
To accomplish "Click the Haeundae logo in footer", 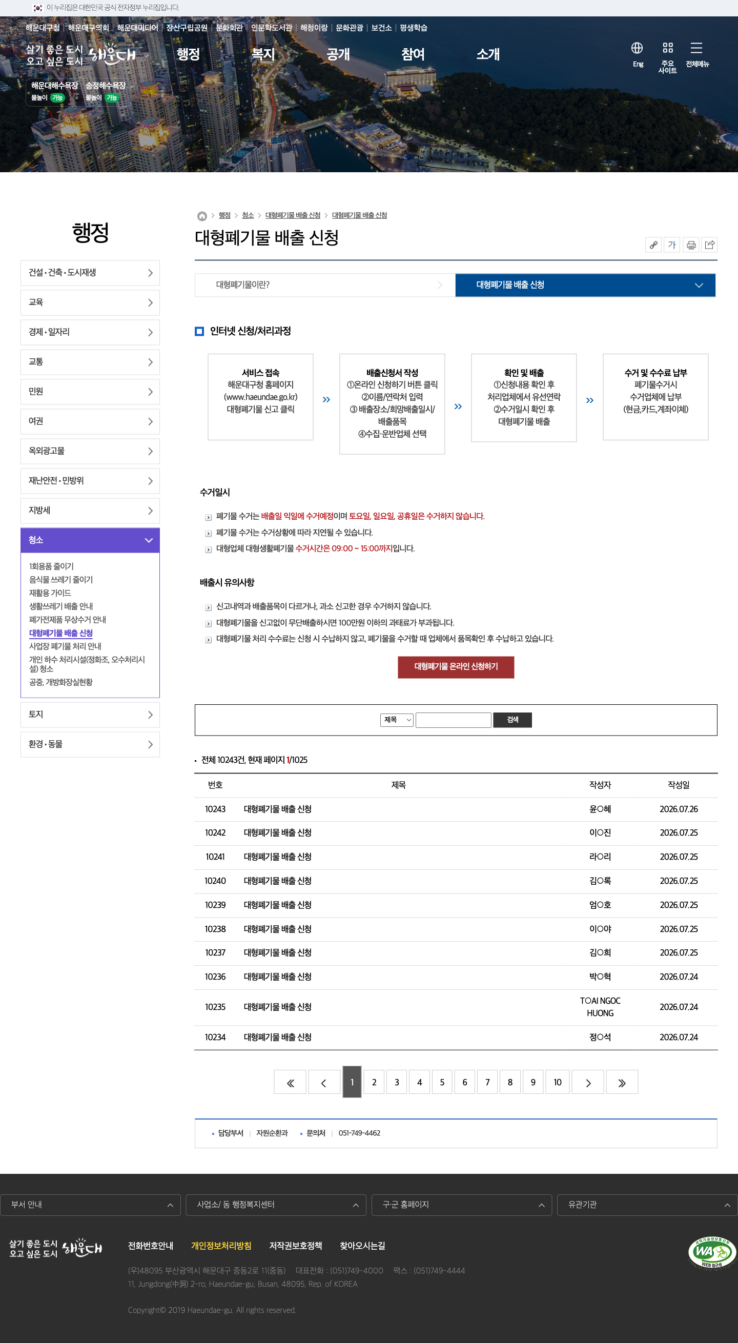I will pos(56,1249).
